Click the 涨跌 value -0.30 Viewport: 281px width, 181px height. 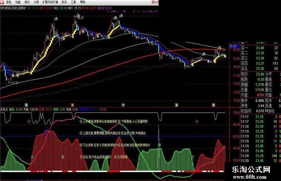[x=260, y=79]
